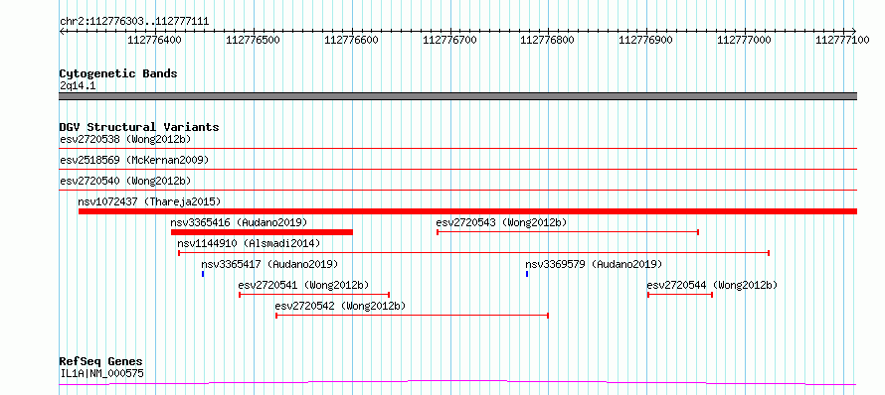Click the 112776500 ruler position label
This screenshot has height=395, width=885.
pyautogui.click(x=254, y=40)
